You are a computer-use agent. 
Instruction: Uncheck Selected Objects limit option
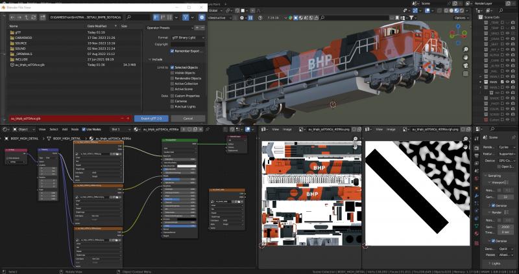coord(172,67)
